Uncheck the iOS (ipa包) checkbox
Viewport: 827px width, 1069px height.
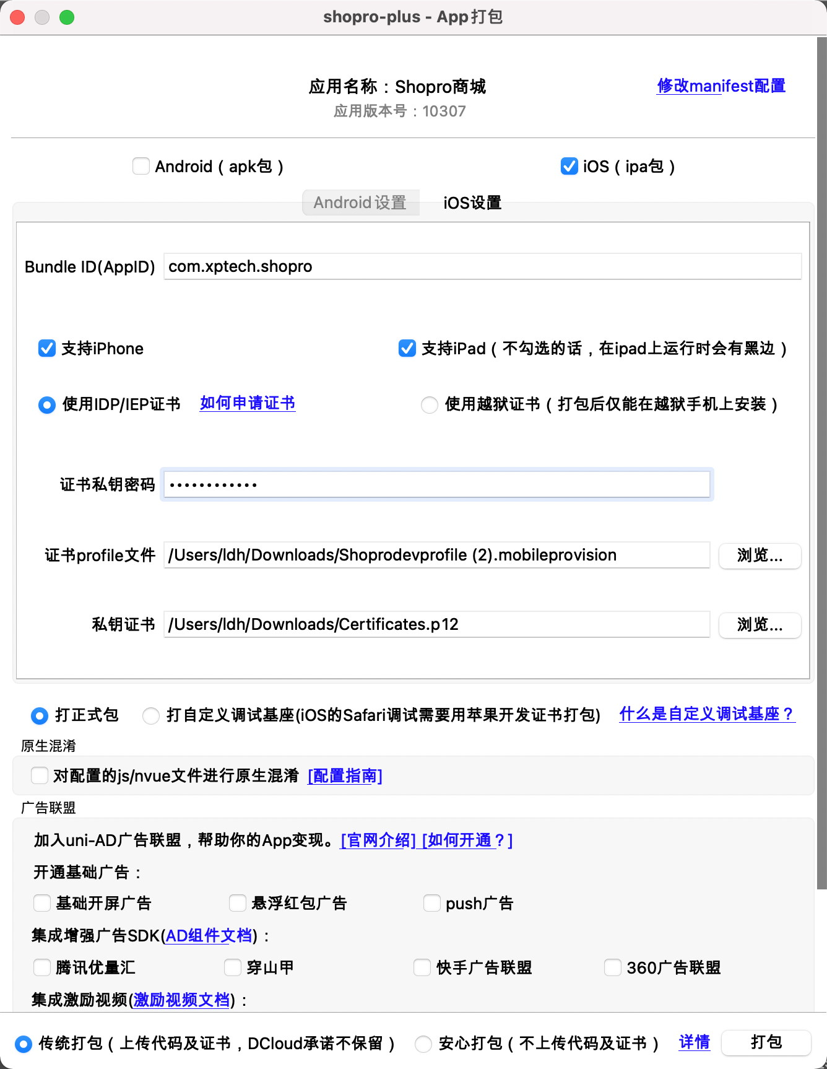pyautogui.click(x=569, y=166)
